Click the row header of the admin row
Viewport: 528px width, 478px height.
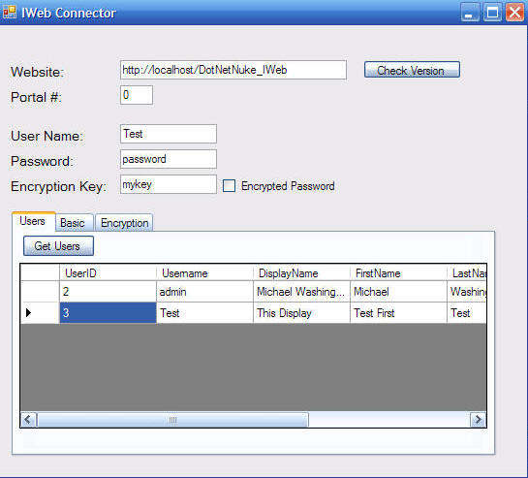click(x=40, y=292)
